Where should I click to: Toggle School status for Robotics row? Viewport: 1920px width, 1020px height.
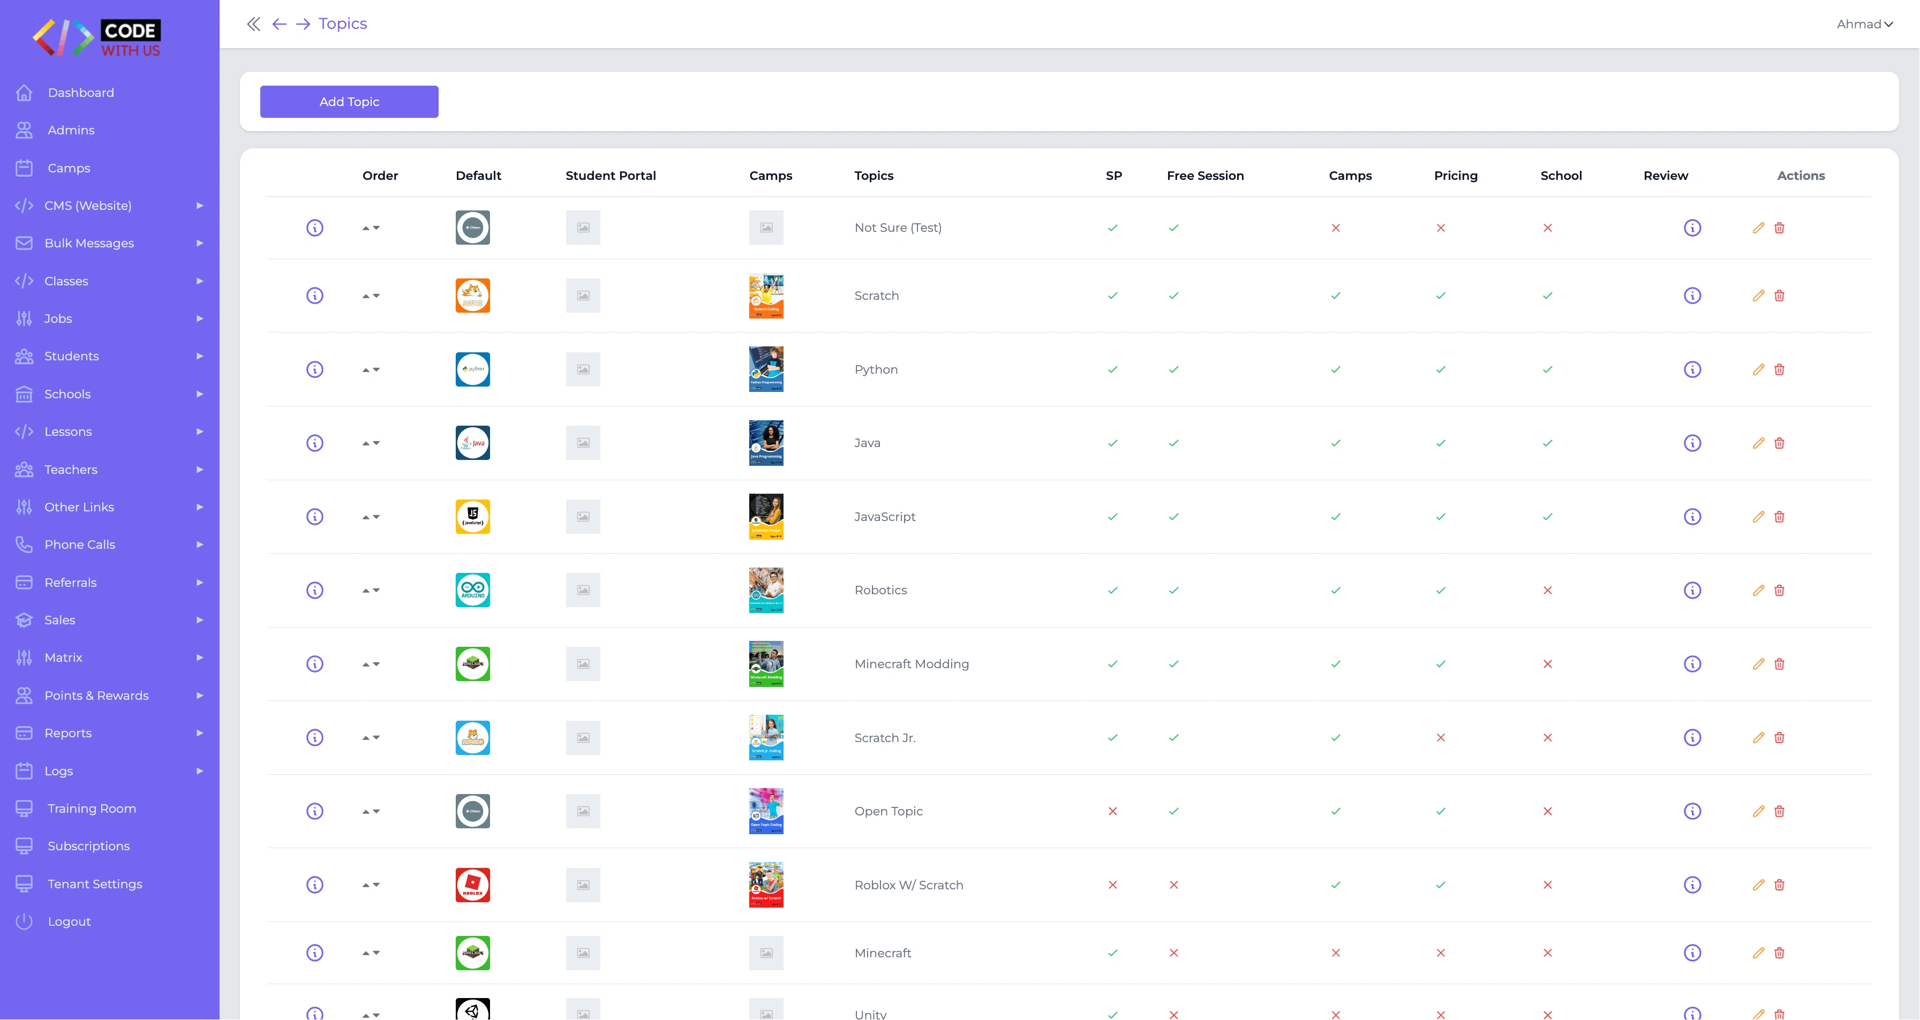1547,590
